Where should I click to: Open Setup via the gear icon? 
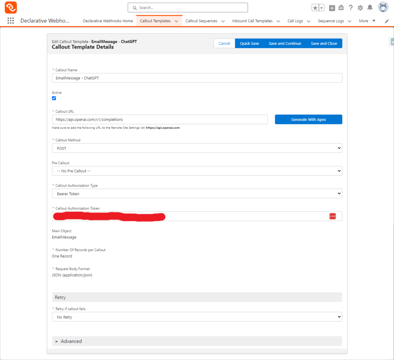[x=360, y=7]
